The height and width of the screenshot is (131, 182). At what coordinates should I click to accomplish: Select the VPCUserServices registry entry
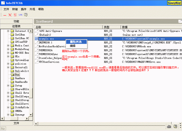(49, 62)
